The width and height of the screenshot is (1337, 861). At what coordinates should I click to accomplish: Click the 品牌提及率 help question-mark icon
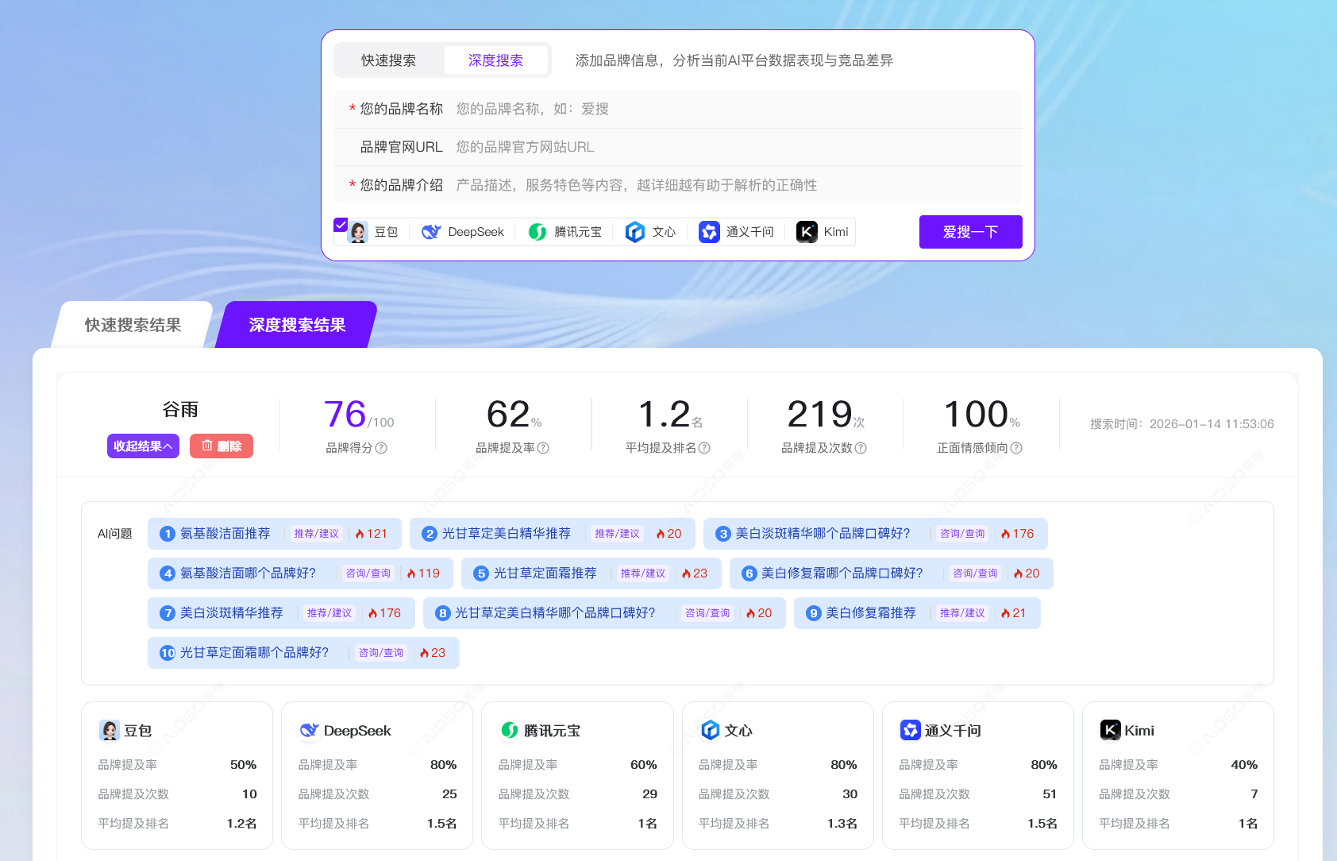point(543,448)
